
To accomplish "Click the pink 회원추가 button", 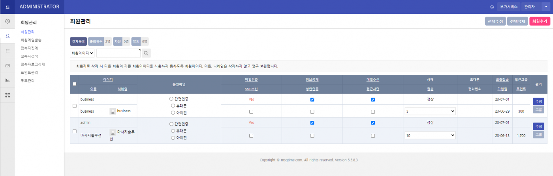I will point(540,21).
